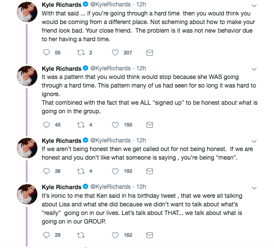Open the profile avatar beside the "mean" tweet
This screenshot has width=274, height=248.
27,148
